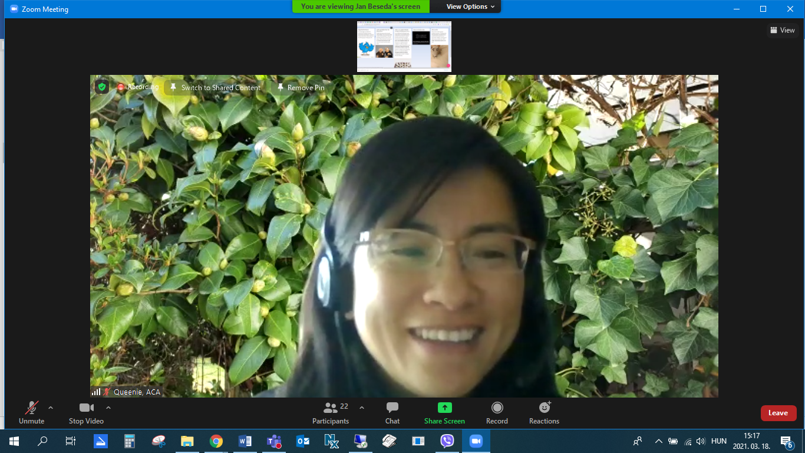Expand audio options arrow next to Unmute
The width and height of the screenshot is (805, 453).
(51, 408)
